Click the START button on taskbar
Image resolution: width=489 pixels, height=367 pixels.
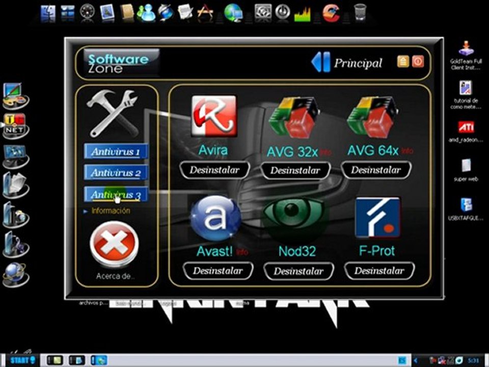23,360
